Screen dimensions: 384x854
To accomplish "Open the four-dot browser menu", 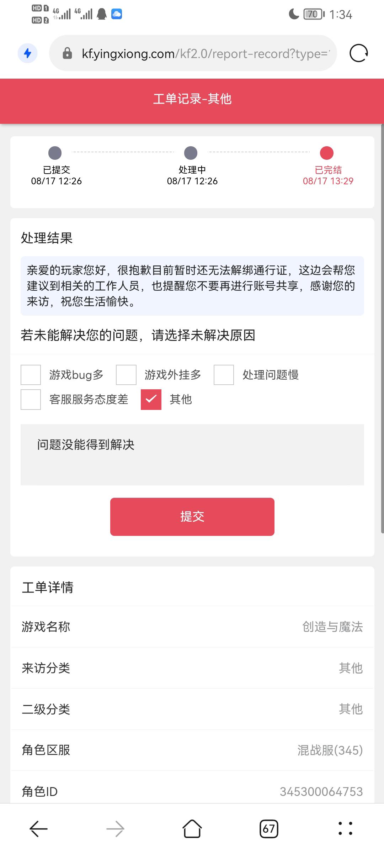I will pos(345,829).
